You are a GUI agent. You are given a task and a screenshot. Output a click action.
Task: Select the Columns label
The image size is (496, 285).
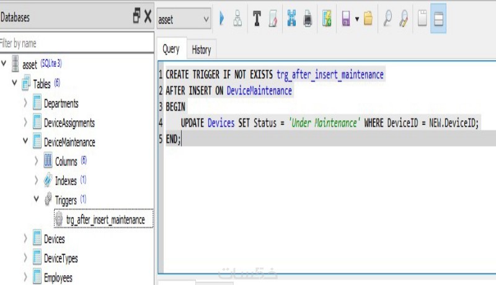[66, 162]
